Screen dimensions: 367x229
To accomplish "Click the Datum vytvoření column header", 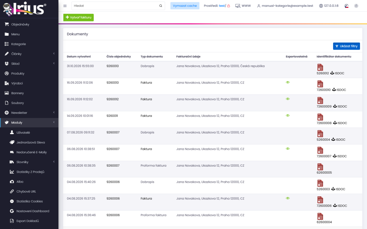I will pyautogui.click(x=79, y=57).
